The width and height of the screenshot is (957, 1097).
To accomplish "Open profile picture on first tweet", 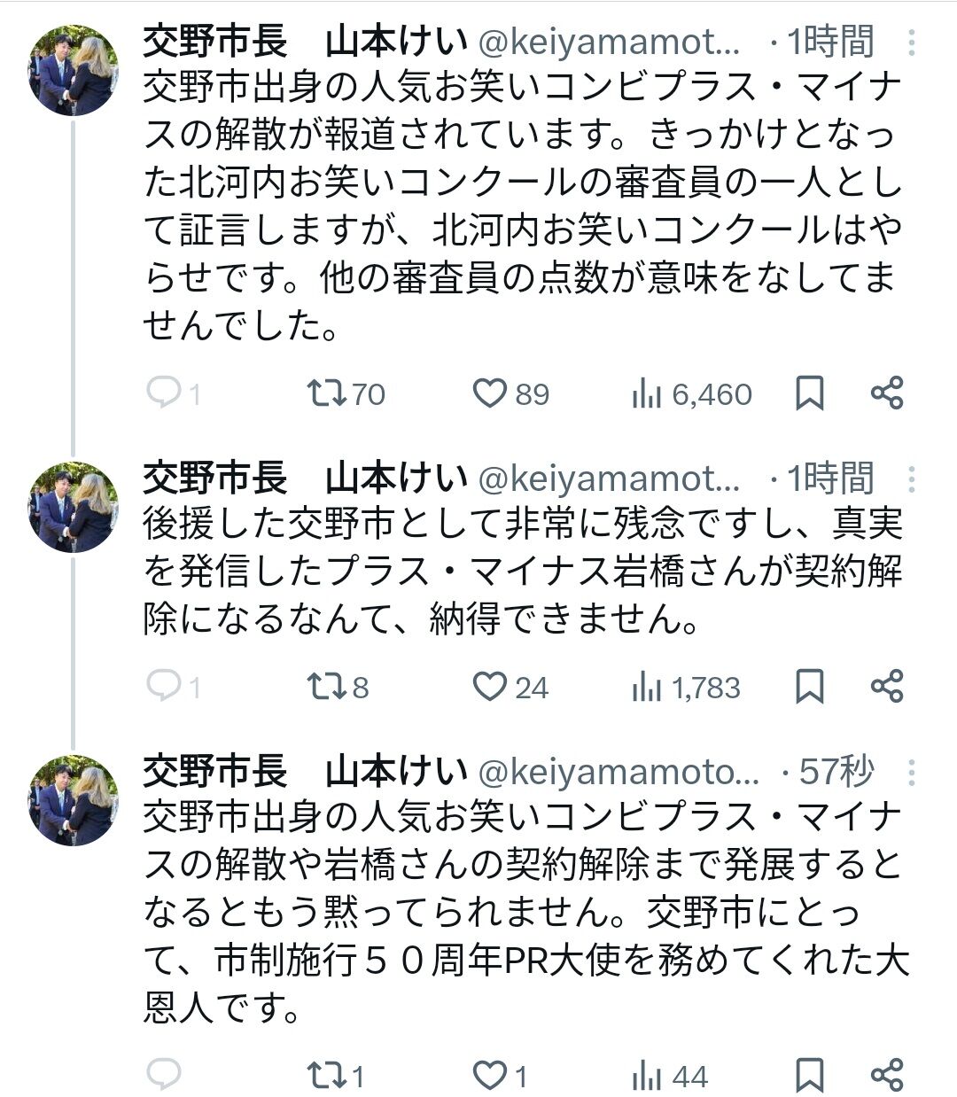I will 73,70.
